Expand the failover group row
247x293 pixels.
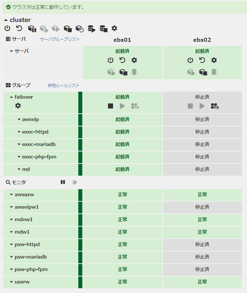point(11,97)
